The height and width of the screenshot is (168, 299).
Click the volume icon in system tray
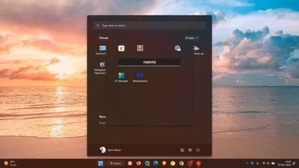pyautogui.click(x=268, y=163)
